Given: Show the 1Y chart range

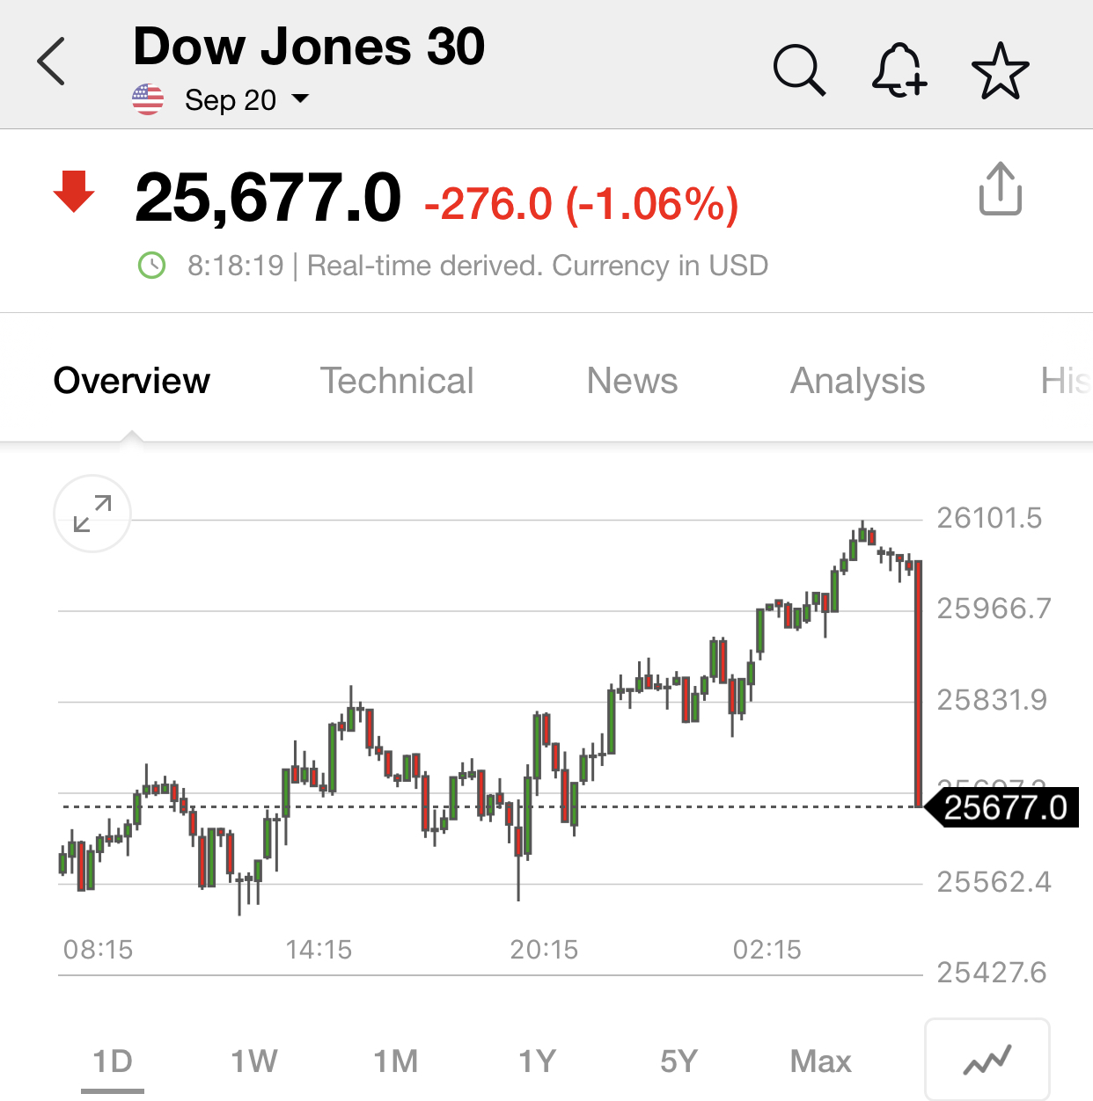Looking at the screenshot, I should click(x=538, y=1061).
